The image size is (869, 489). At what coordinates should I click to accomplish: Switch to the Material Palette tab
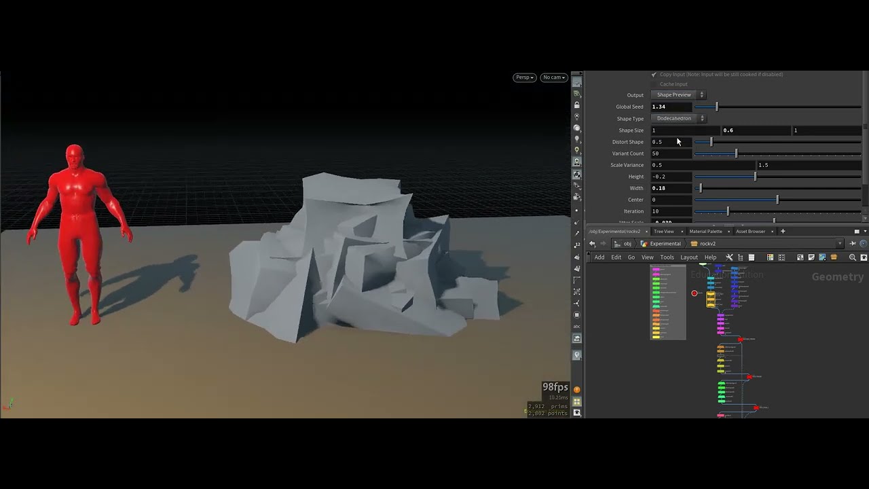pyautogui.click(x=705, y=232)
